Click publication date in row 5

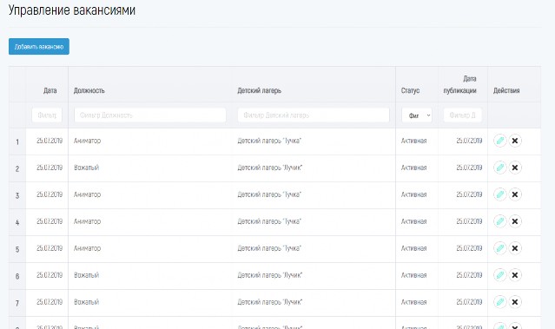(469, 248)
